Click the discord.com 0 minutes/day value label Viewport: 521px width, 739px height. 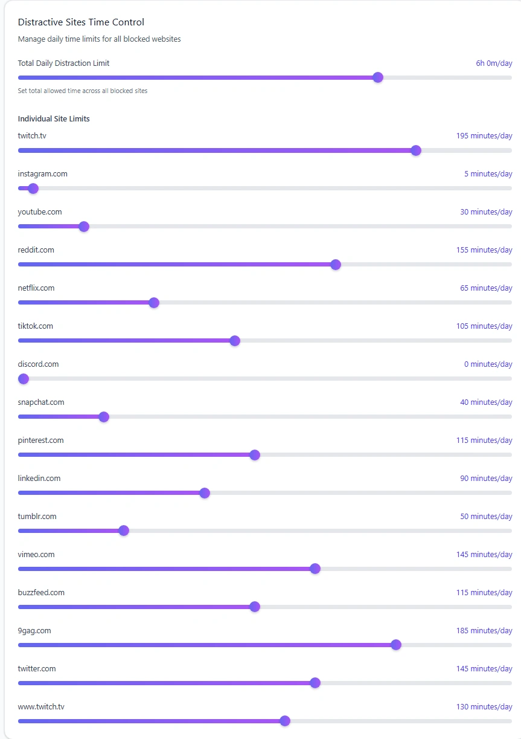(x=488, y=364)
